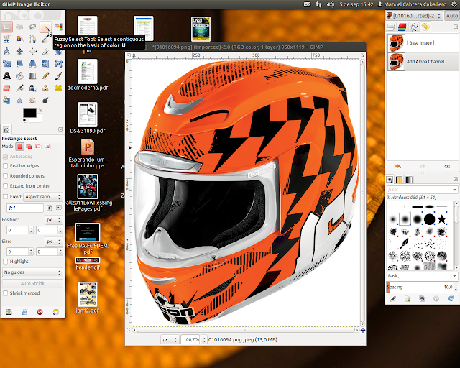Viewport: 460px width, 368px height.
Task: Select the Perspective tool
Action: pos(32,63)
